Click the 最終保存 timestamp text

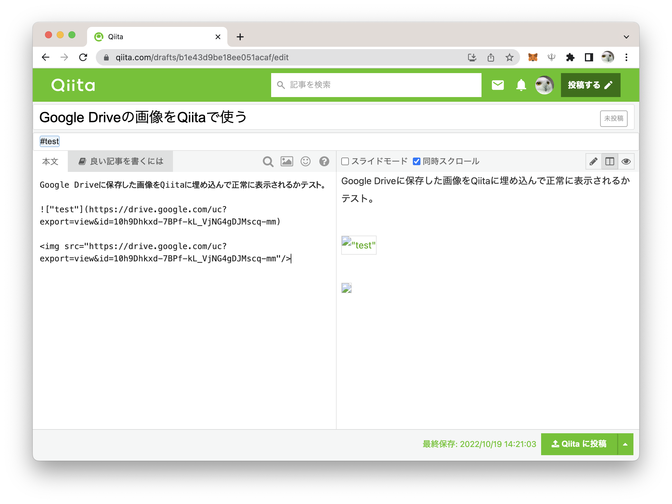click(x=479, y=444)
